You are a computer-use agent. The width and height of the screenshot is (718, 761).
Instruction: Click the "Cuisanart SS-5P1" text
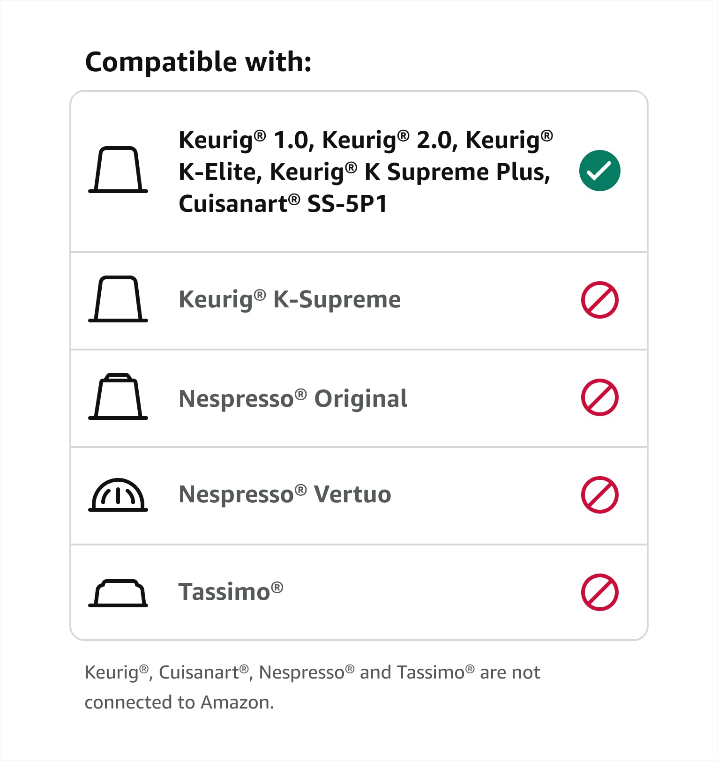(x=283, y=204)
